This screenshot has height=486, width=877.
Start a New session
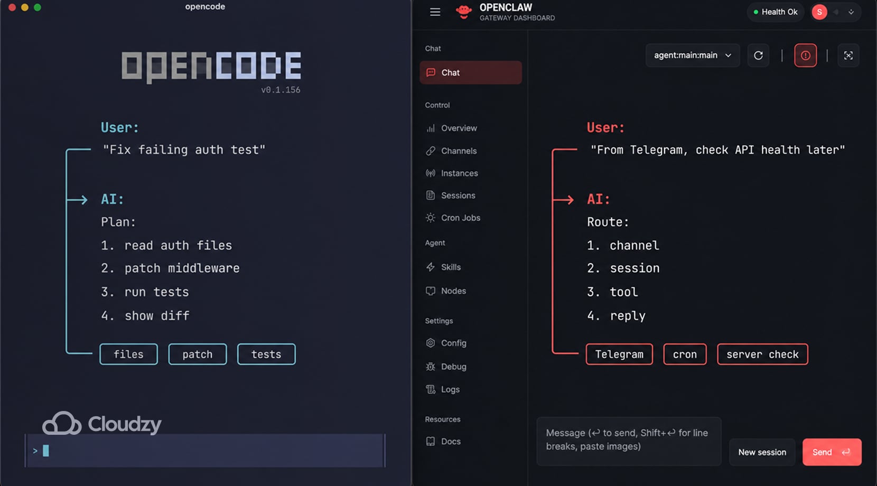[x=762, y=452]
